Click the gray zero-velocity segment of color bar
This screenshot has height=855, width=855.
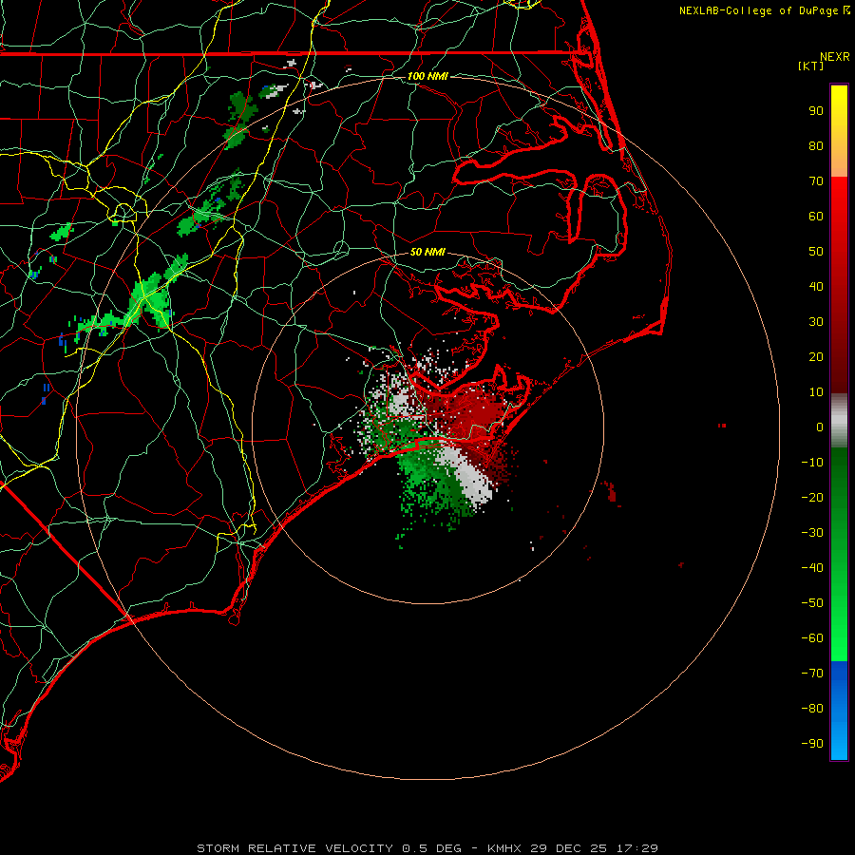[839, 421]
